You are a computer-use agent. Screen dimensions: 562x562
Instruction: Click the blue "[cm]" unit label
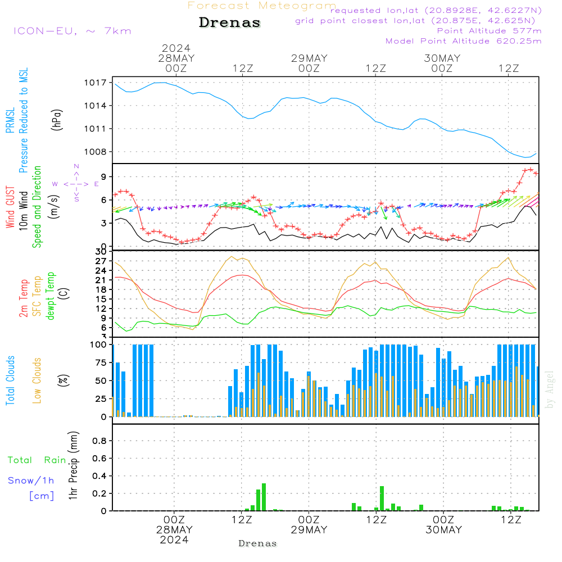coord(42,496)
